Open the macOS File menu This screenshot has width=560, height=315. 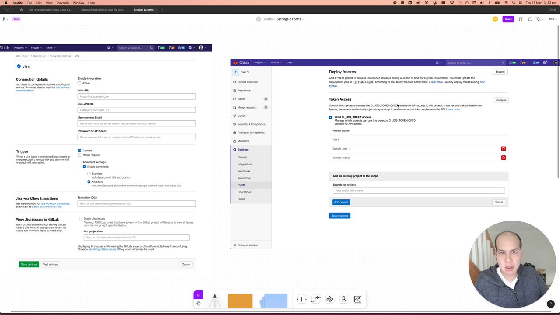click(29, 3)
